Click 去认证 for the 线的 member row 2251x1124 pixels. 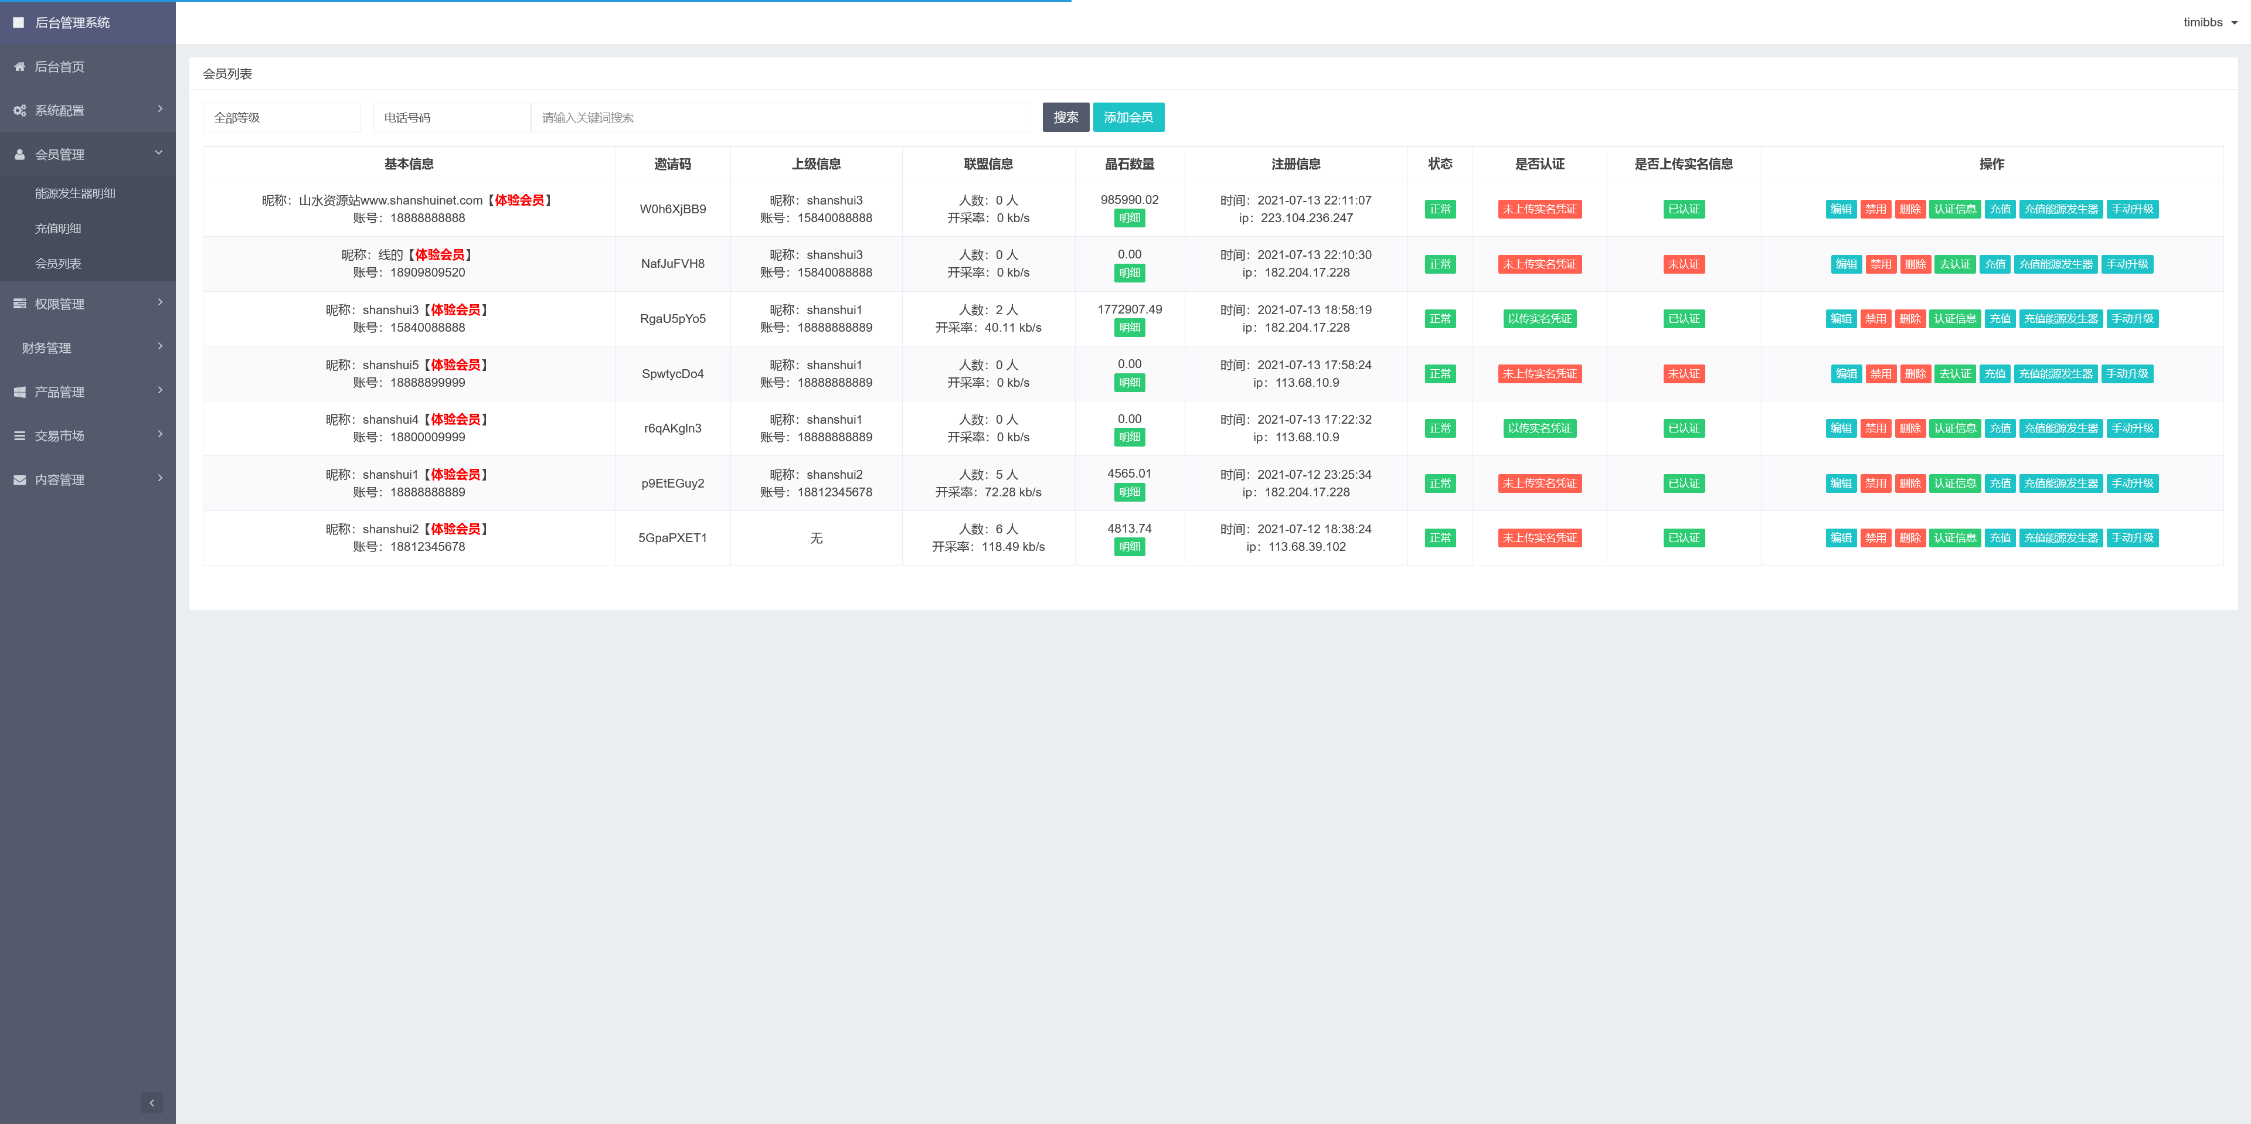click(1955, 264)
